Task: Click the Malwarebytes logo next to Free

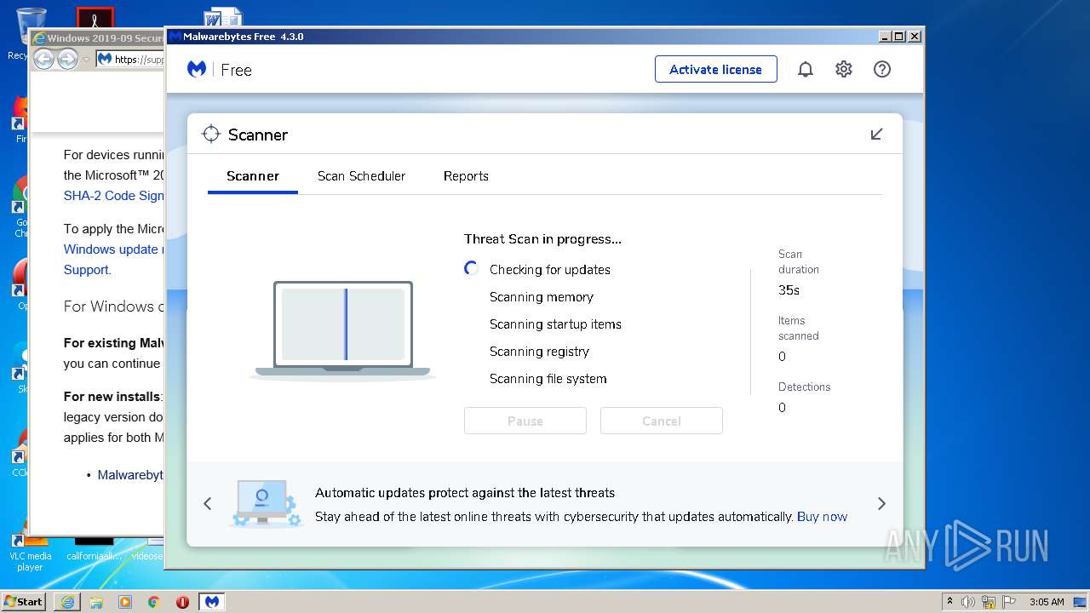Action: 197,69
